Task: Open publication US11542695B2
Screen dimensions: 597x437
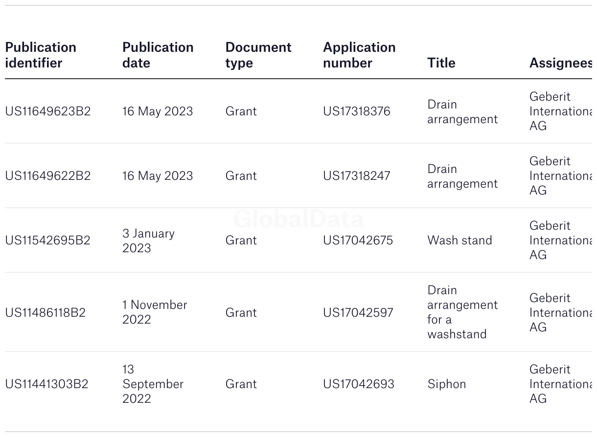Action: click(x=48, y=240)
